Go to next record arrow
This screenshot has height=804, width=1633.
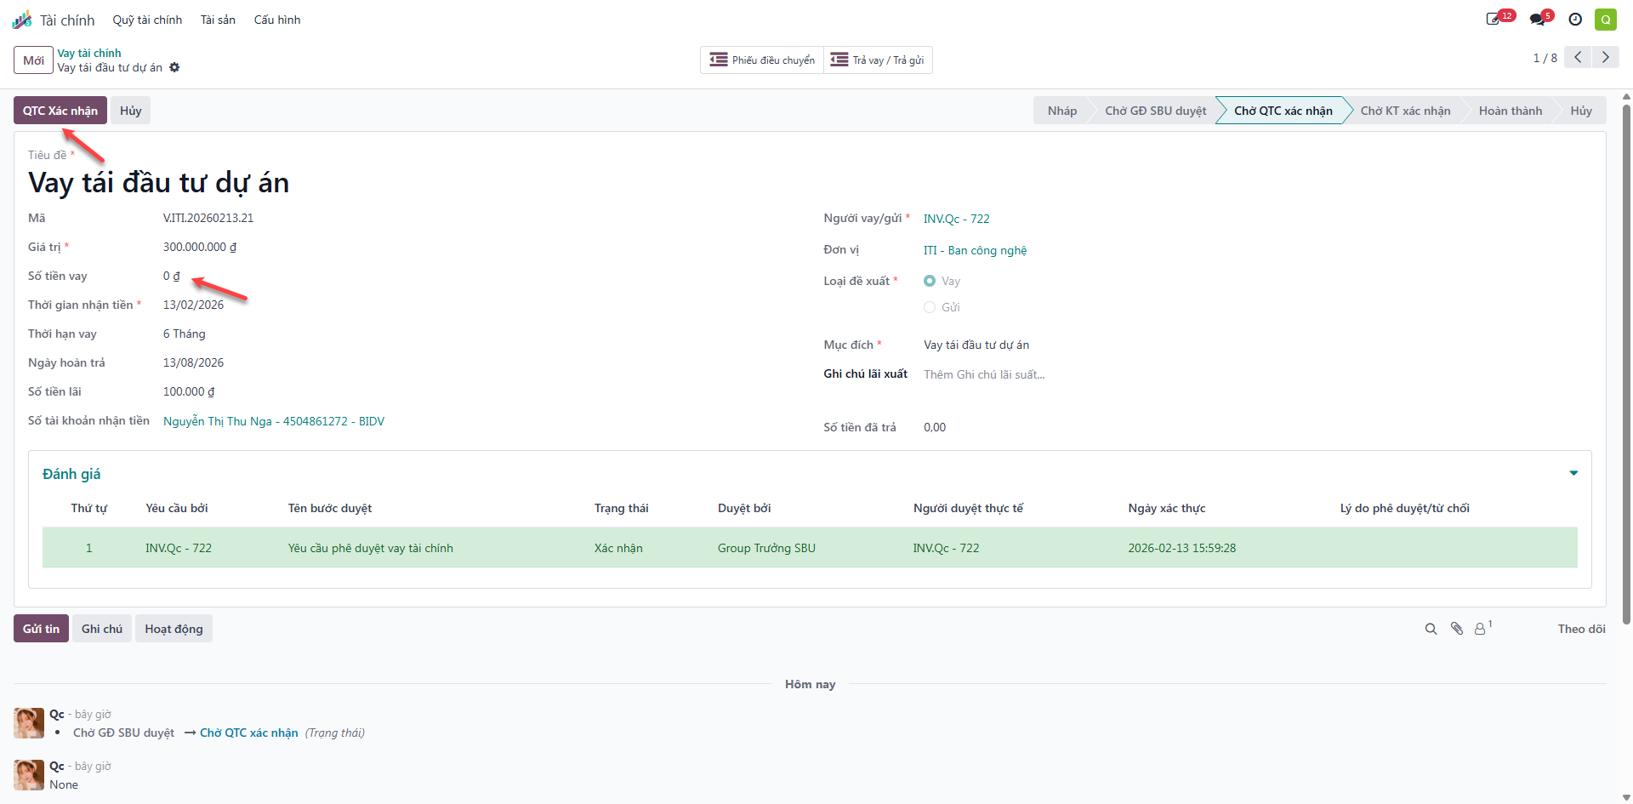click(x=1606, y=57)
